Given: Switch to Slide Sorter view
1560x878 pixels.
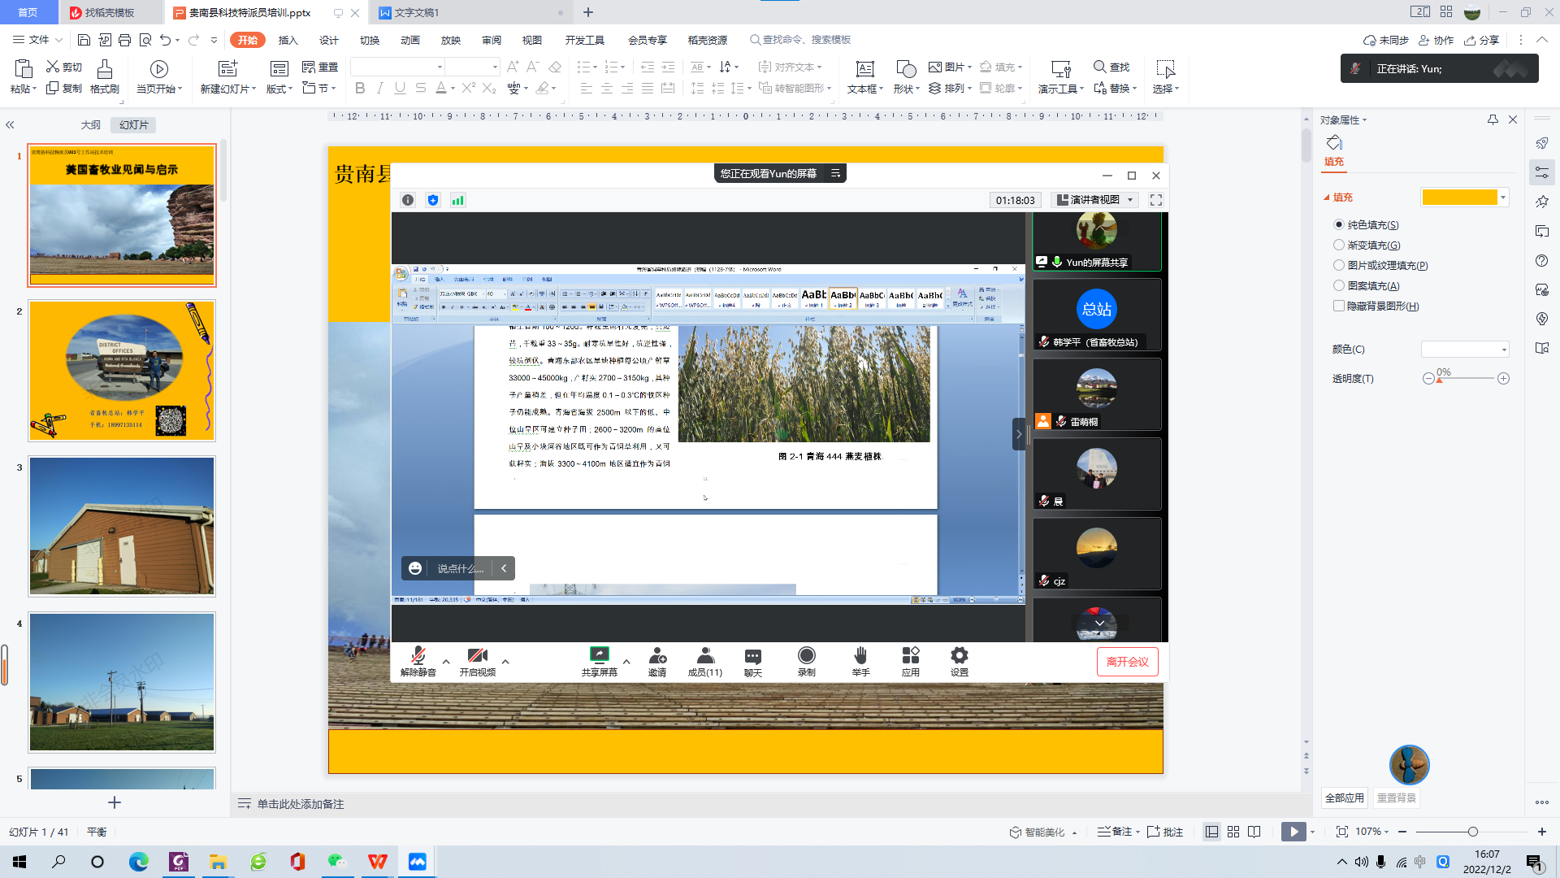Looking at the screenshot, I should click(x=1233, y=832).
